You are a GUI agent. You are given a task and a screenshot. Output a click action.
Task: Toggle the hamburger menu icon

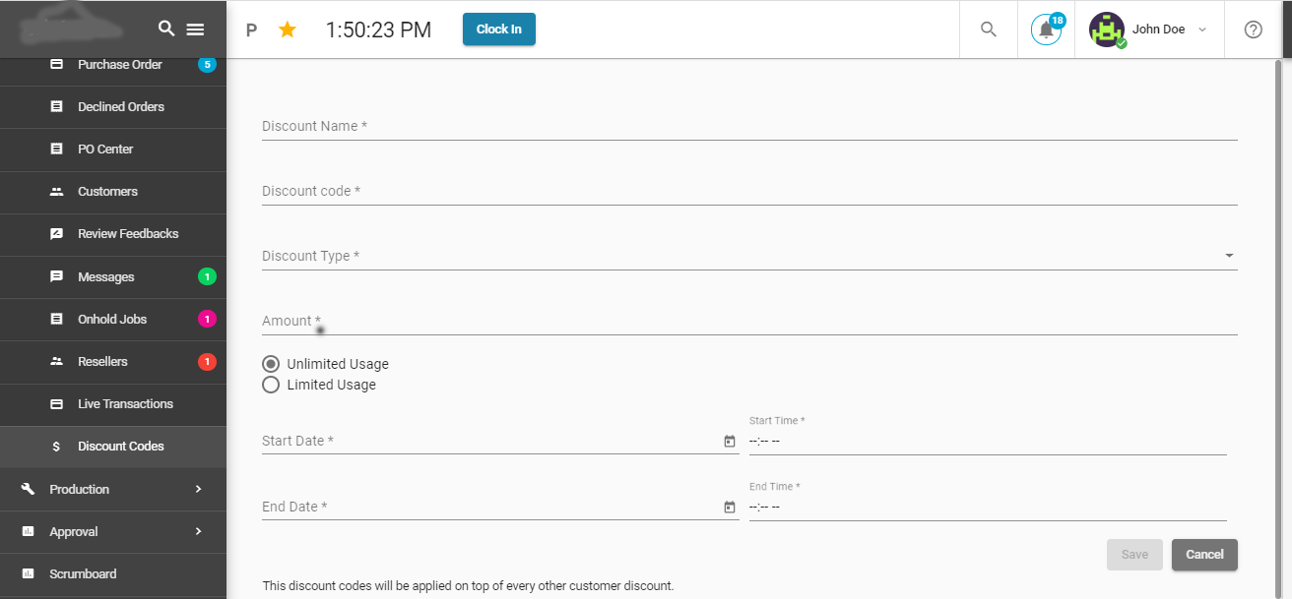tap(195, 30)
